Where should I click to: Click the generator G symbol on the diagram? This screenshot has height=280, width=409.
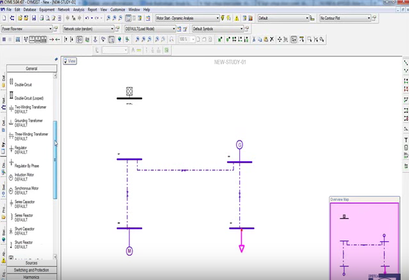(x=240, y=145)
